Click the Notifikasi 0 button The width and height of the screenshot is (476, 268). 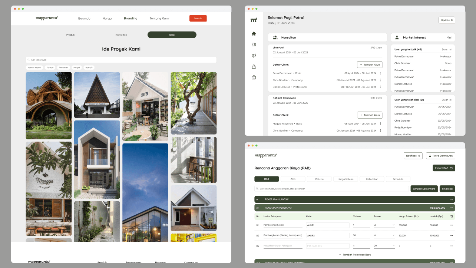(x=413, y=156)
